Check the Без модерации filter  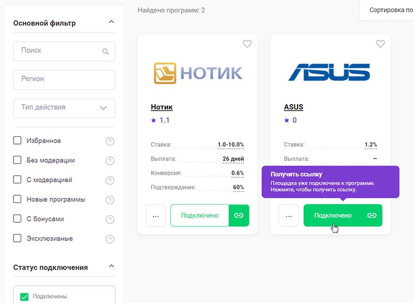point(18,160)
